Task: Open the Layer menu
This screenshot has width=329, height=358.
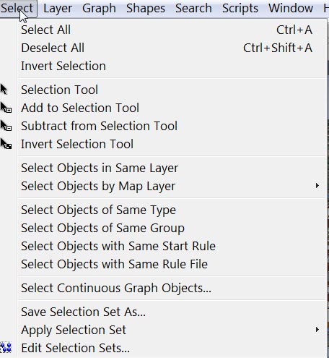Action: click(x=58, y=9)
